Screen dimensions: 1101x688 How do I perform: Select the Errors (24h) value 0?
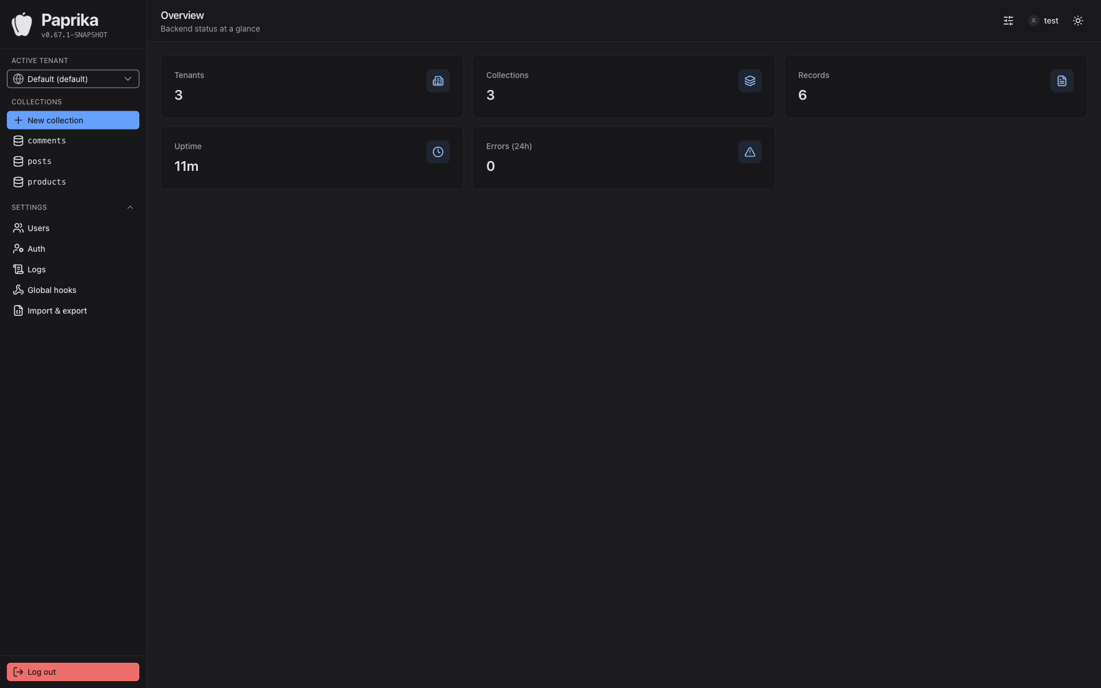coord(490,166)
